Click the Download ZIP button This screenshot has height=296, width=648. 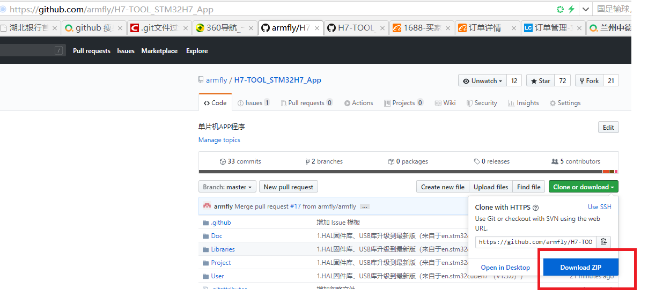[x=580, y=268]
